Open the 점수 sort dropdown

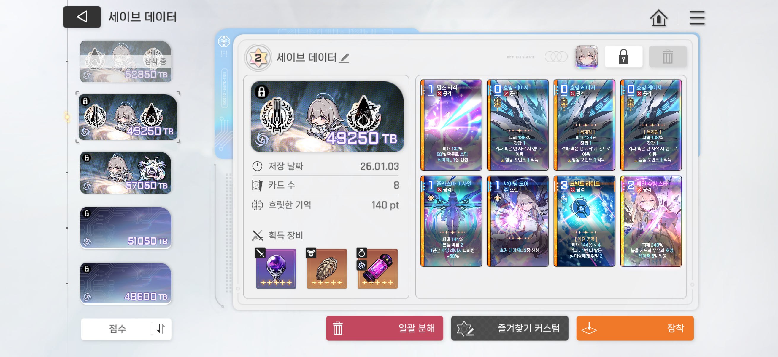pyautogui.click(x=117, y=329)
